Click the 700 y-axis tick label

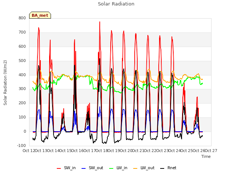[22, 32]
